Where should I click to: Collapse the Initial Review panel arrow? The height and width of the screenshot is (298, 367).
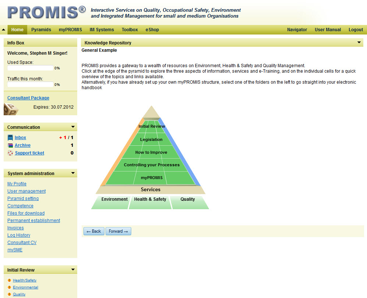pyautogui.click(x=73, y=269)
